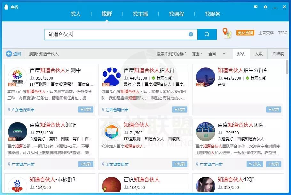This screenshot has height=195, width=291.
Task: Open book avatar of 知道合伙人 group
Action: pyautogui.click(x=112, y=132)
